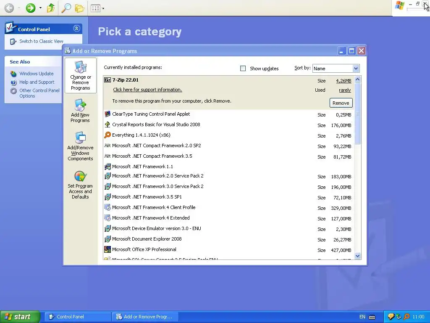Click Everything search tray icon
This screenshot has width=430, height=323.
407,317
